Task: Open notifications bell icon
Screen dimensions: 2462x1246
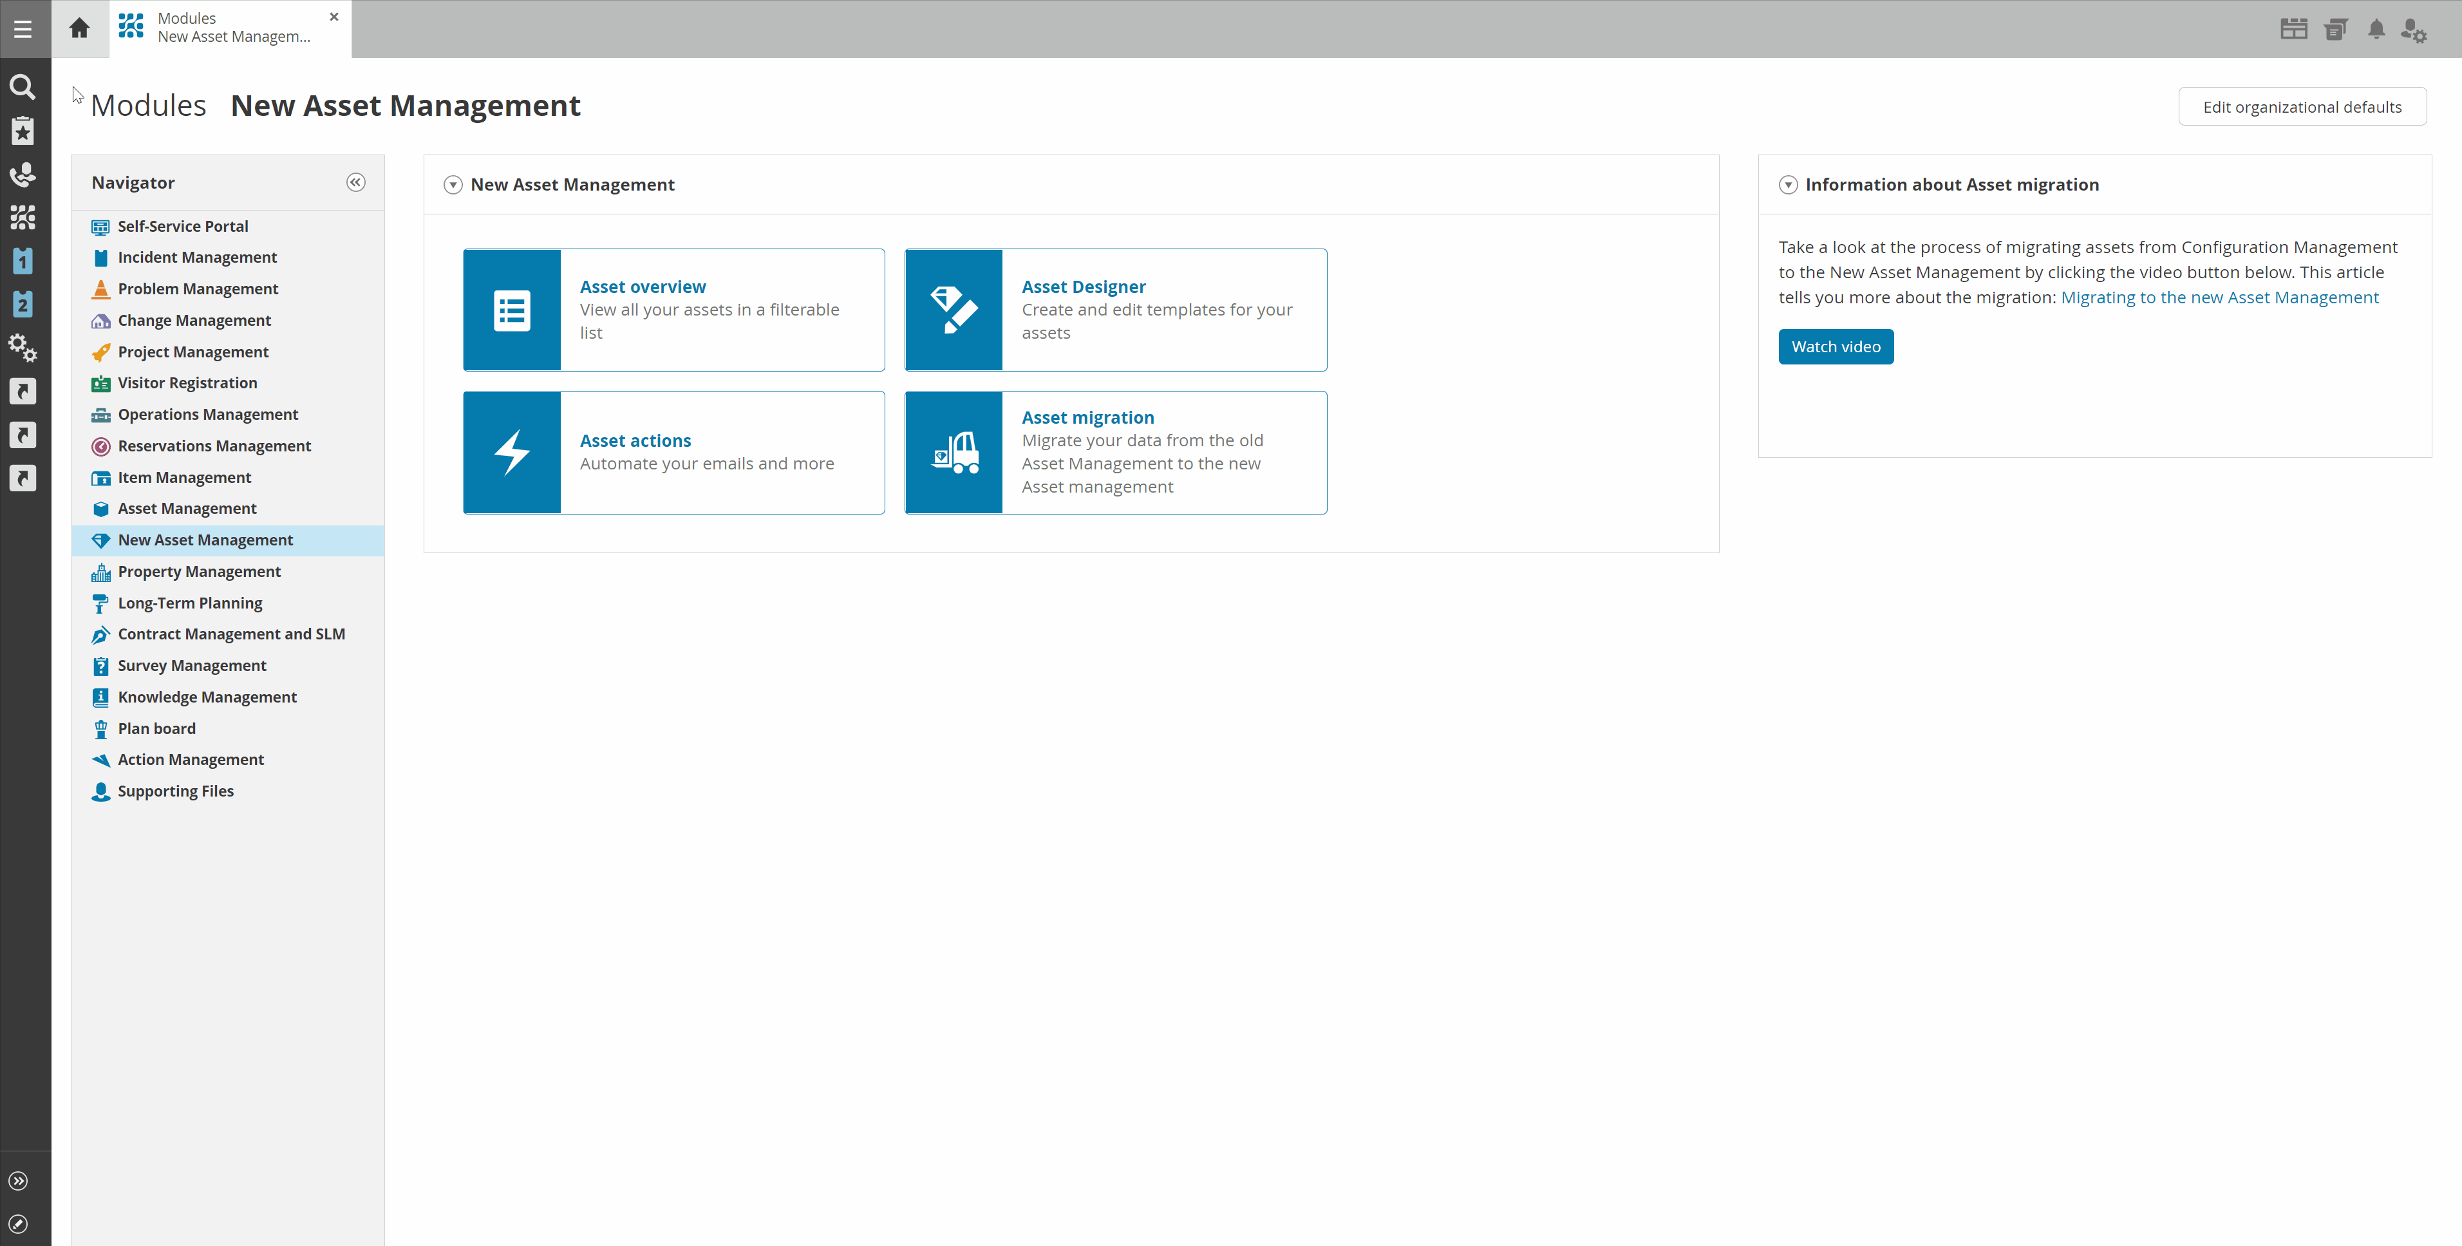Action: (2376, 30)
